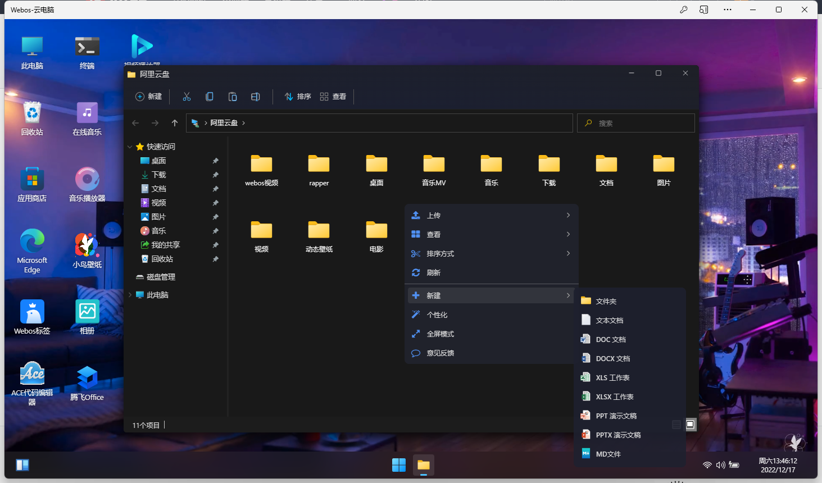The height and width of the screenshot is (483, 822).
Task: Toggle the pin next to sidebar 视频
Action: click(215, 203)
